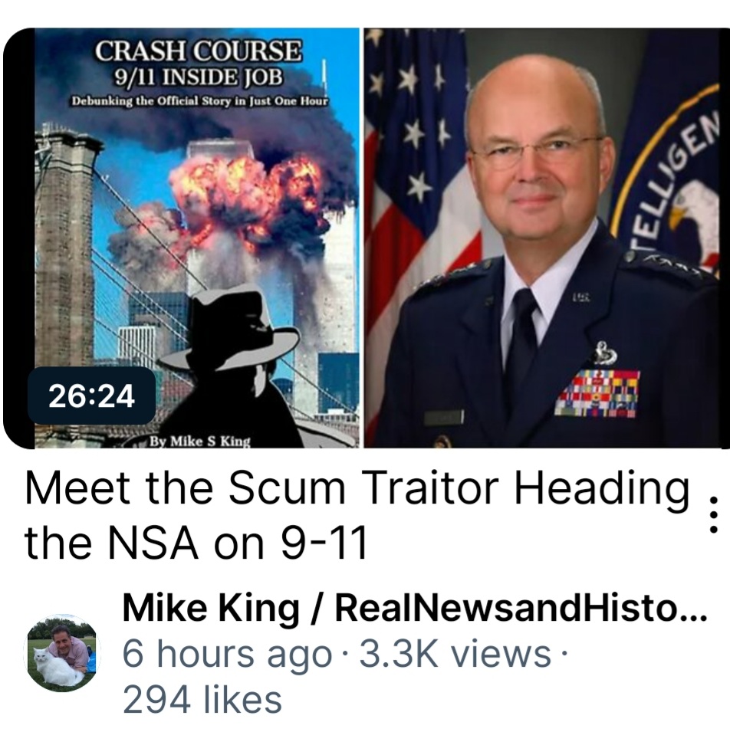This screenshot has width=730, height=755.
Task: Click the 26:24 duration badge
Action: 91,396
